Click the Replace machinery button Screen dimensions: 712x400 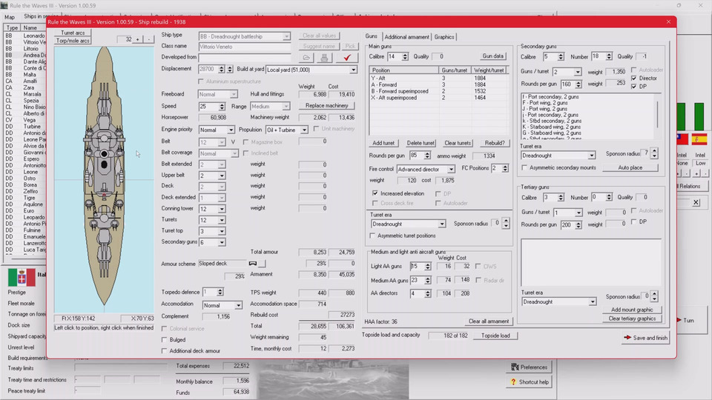pos(326,106)
